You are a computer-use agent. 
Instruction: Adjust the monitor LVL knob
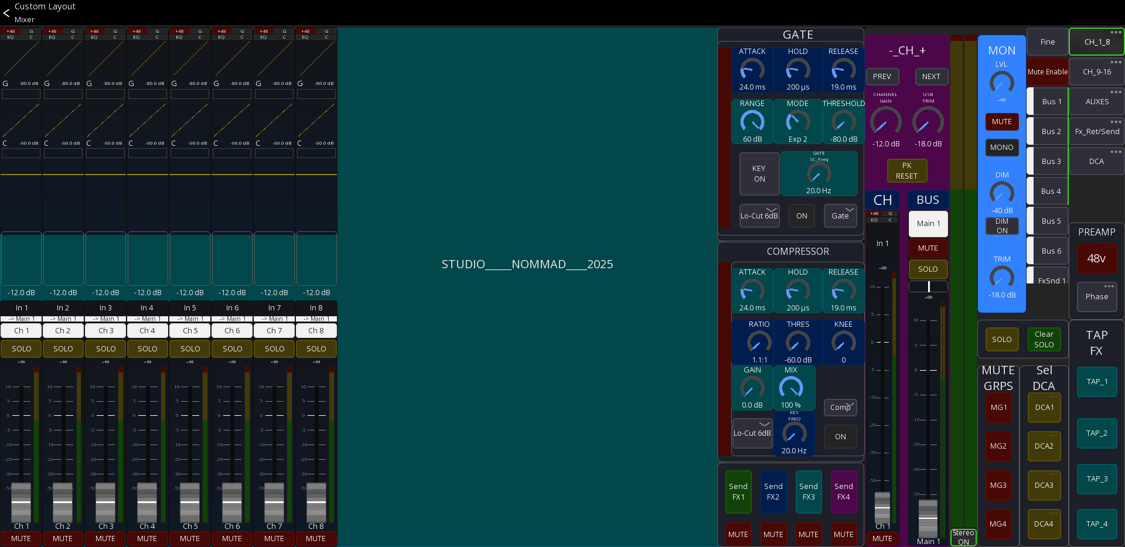[x=1001, y=83]
